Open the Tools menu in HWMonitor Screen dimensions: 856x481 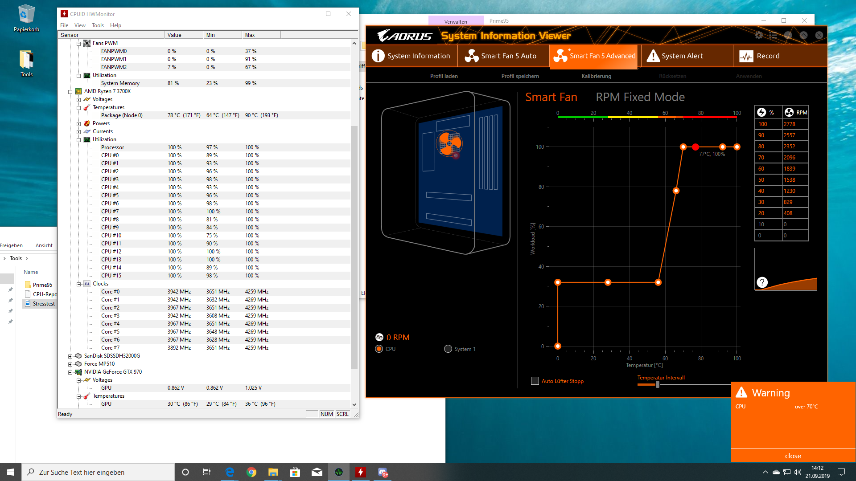coord(98,25)
